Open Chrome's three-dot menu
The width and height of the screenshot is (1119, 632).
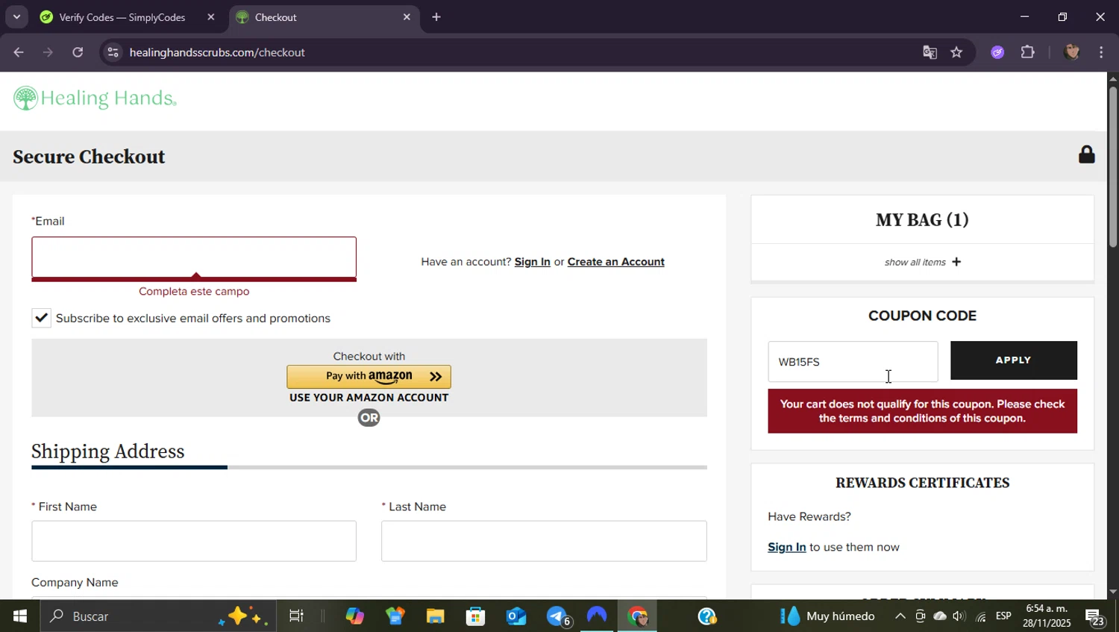coord(1101,52)
